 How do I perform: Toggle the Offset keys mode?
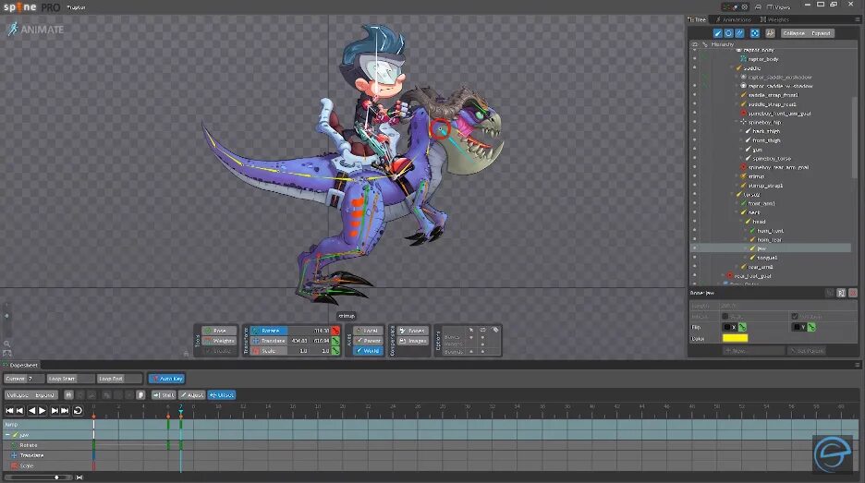pyautogui.click(x=222, y=394)
